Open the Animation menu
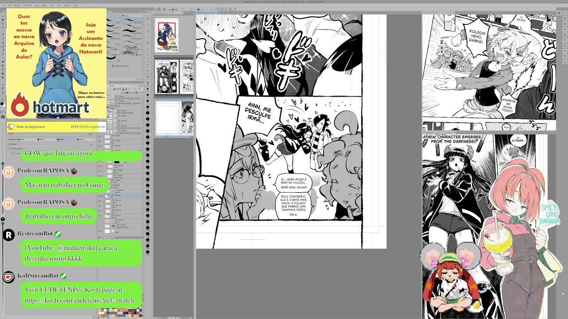 pyautogui.click(x=28, y=5)
